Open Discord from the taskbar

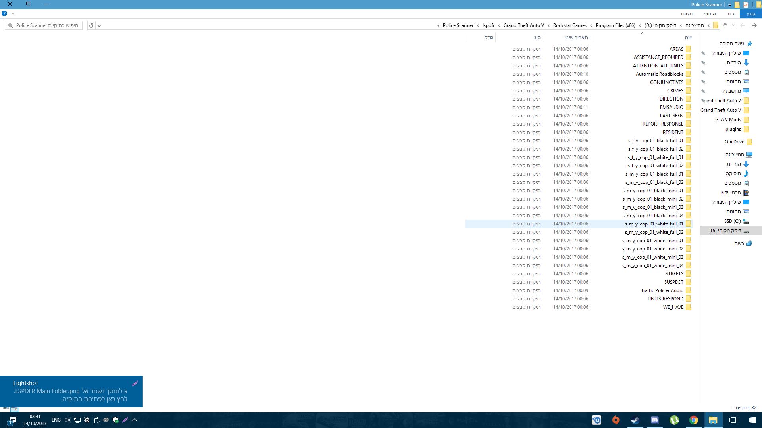[x=654, y=420]
